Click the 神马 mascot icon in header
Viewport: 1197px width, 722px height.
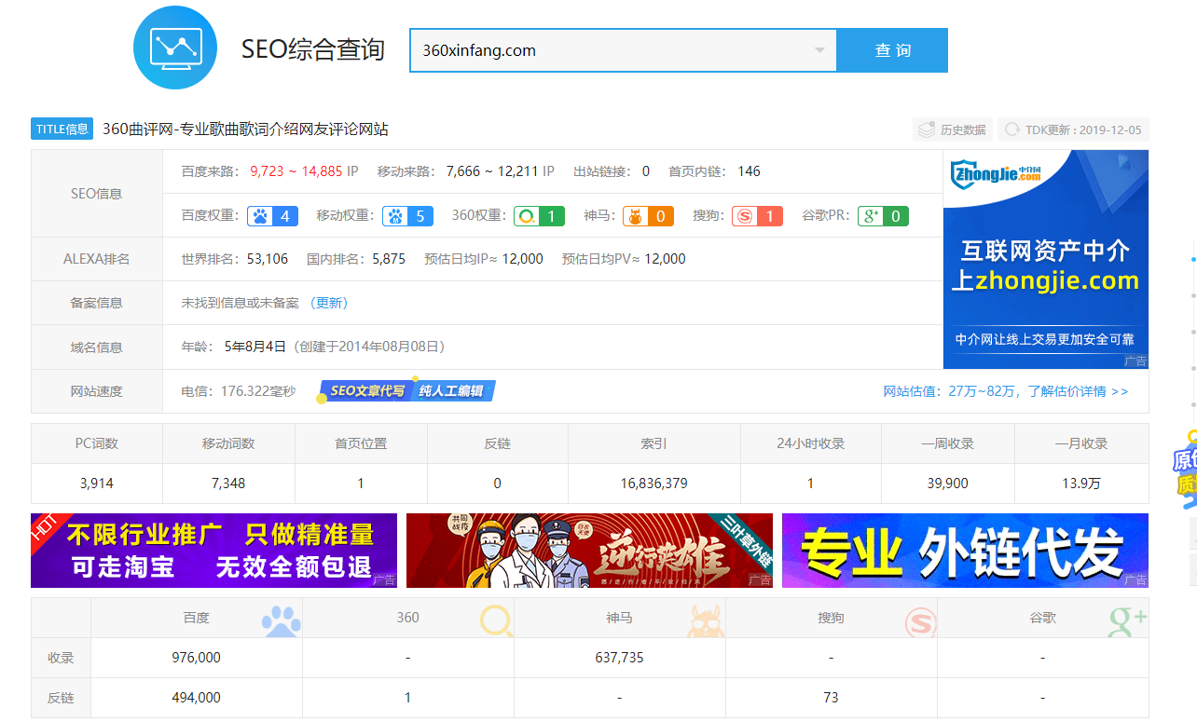pyautogui.click(x=707, y=620)
